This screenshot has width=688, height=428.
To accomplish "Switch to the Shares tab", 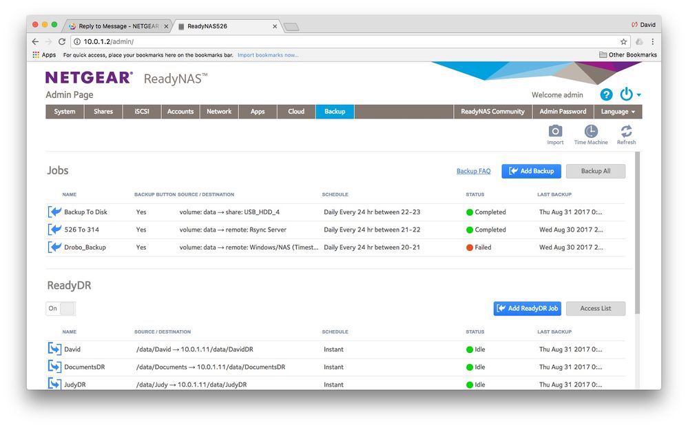I will (103, 112).
